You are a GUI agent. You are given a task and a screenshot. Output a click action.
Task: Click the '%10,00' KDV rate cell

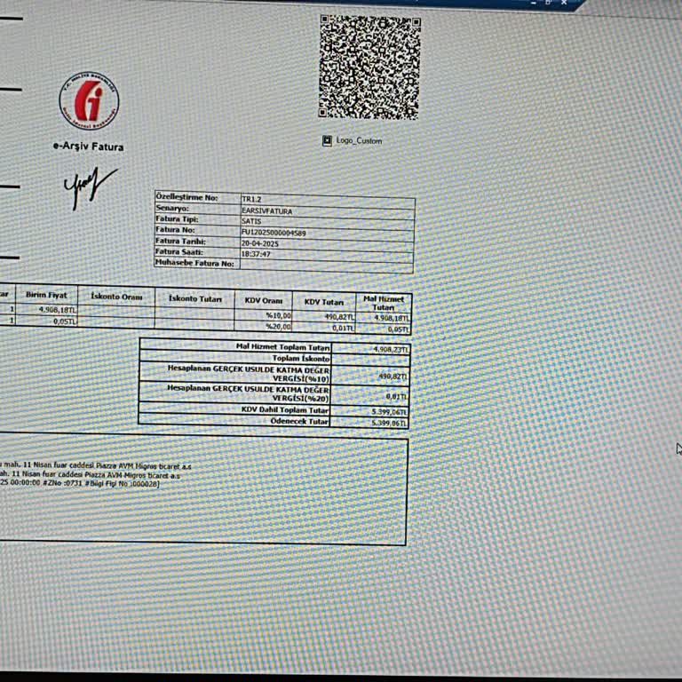[278, 315]
